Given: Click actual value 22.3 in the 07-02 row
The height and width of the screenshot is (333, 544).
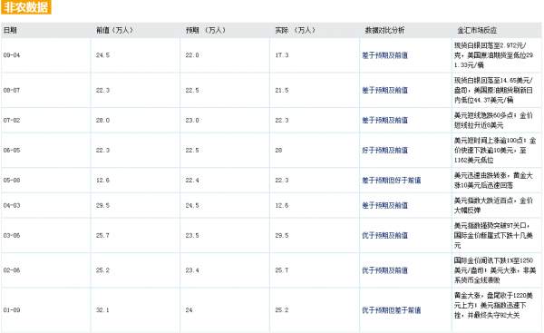Looking at the screenshot, I should tap(282, 120).
